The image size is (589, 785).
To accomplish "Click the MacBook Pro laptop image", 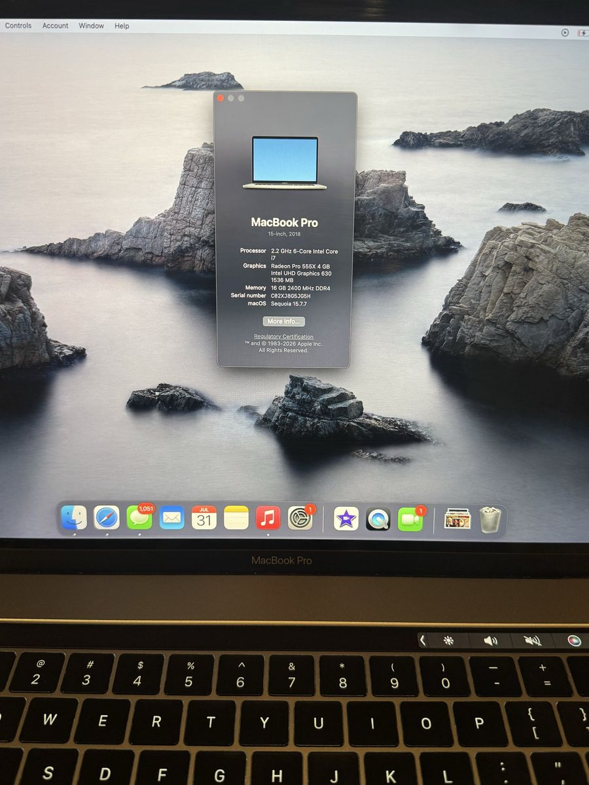I will [x=285, y=163].
